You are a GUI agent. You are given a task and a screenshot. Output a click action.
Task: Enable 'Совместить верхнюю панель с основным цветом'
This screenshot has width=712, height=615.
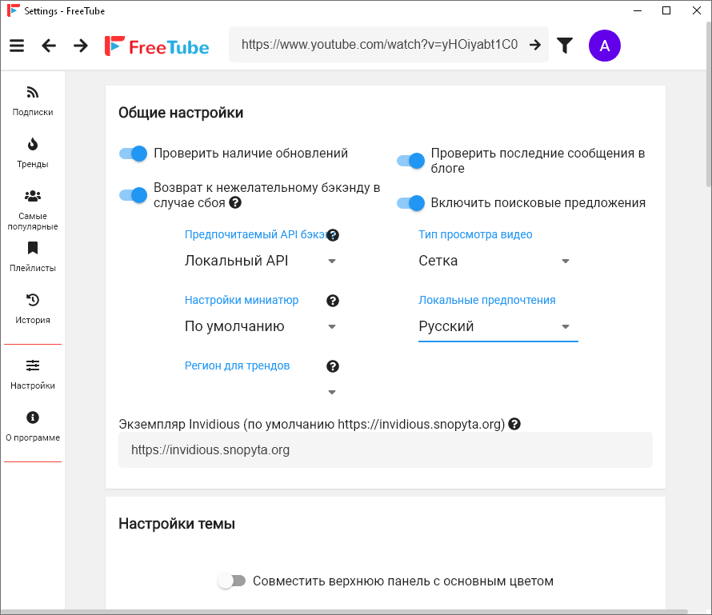(231, 581)
